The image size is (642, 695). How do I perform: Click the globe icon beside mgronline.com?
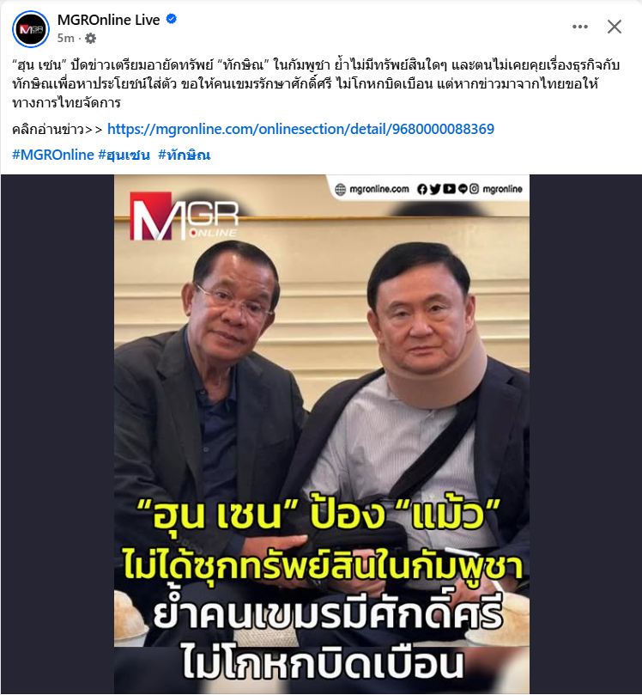coord(340,190)
